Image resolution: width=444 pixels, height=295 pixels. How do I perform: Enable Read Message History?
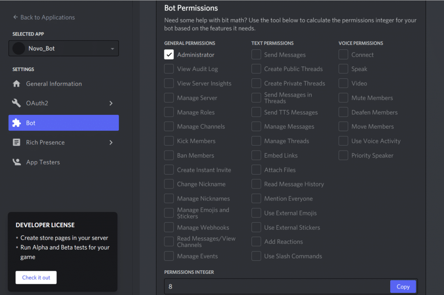click(x=256, y=184)
